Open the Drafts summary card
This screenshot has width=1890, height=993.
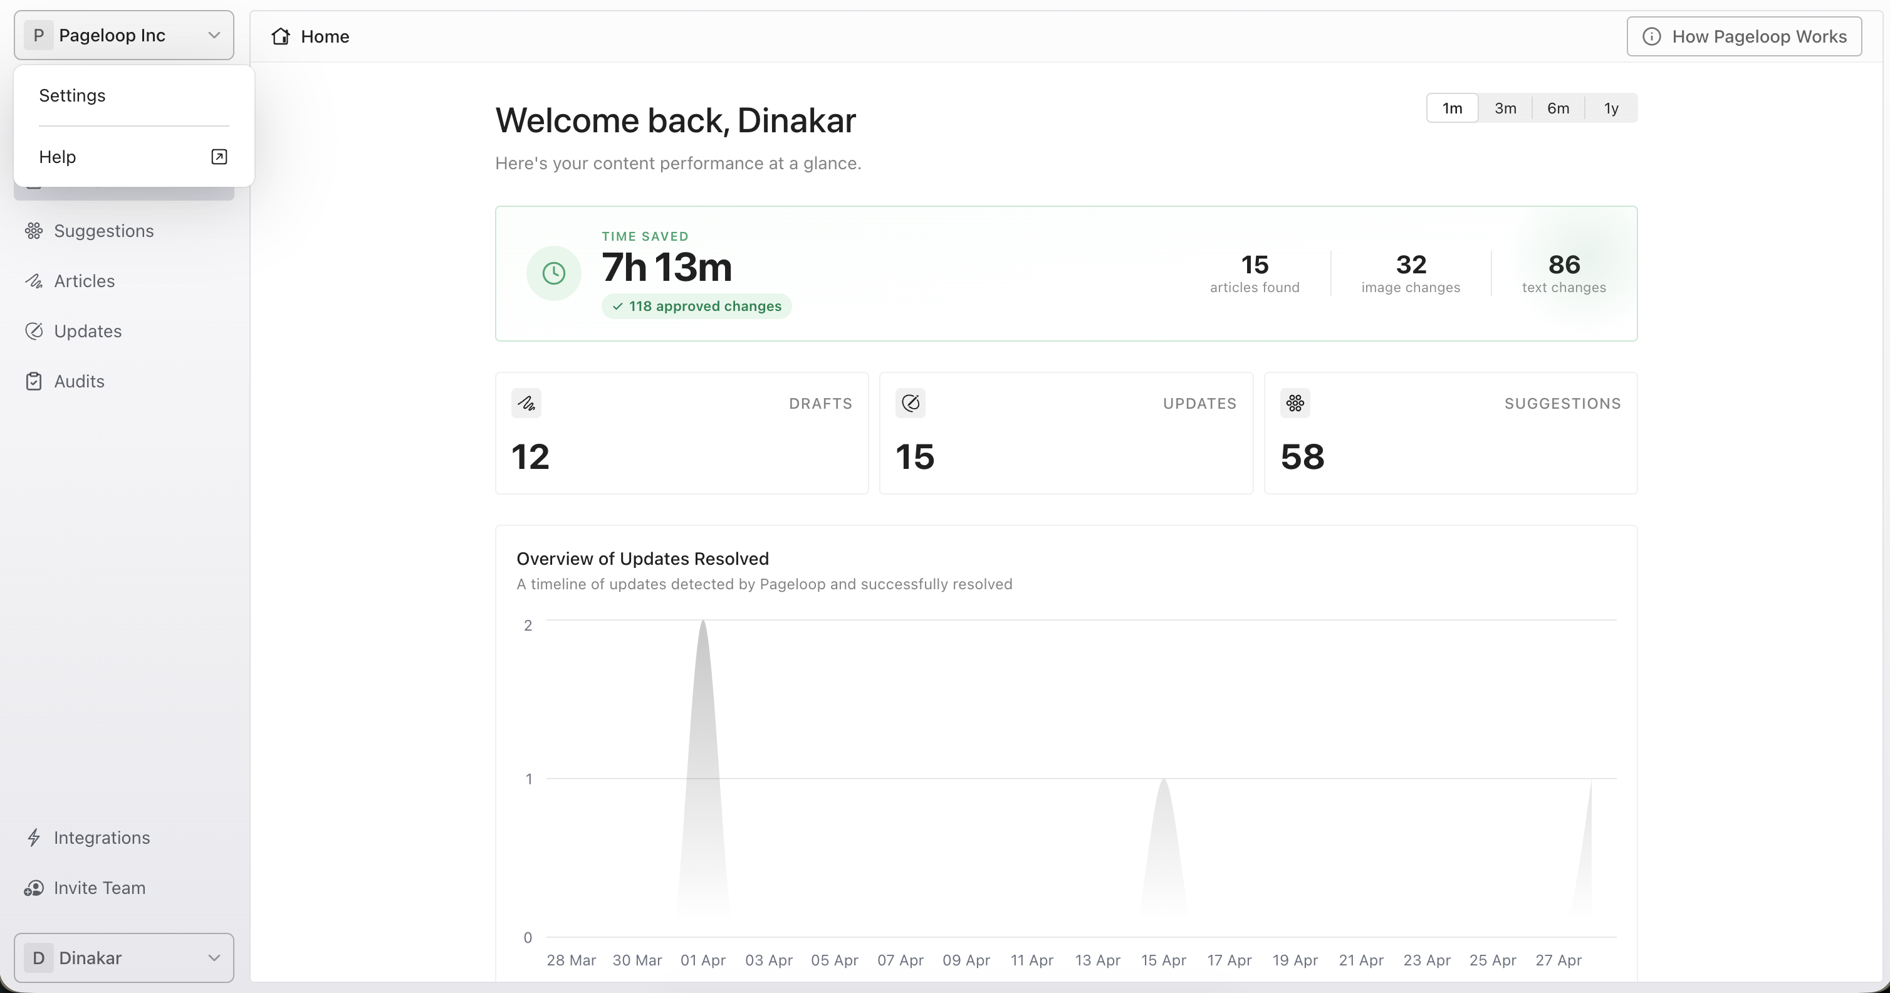coord(682,433)
